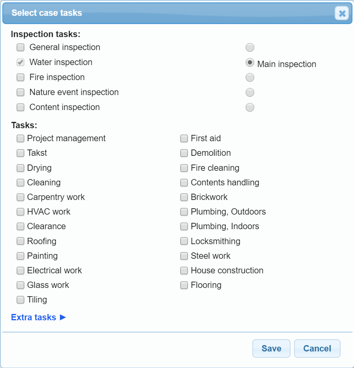Screen dimensions: 354x368
Task: Tick the Content inspection checkbox
Action: click(20, 108)
